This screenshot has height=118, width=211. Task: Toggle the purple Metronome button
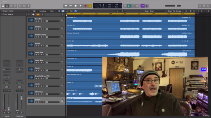[x=146, y=6]
